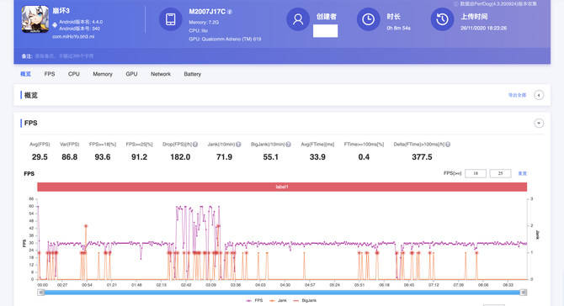
Task: Toggle the FPS series in chart legend
Action: click(254, 300)
